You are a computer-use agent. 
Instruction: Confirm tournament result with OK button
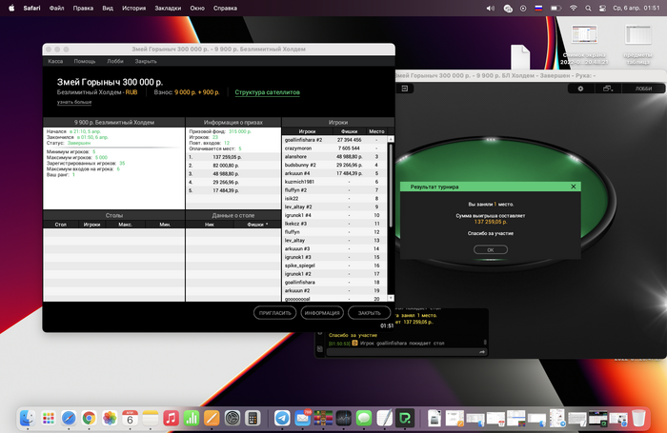(491, 250)
